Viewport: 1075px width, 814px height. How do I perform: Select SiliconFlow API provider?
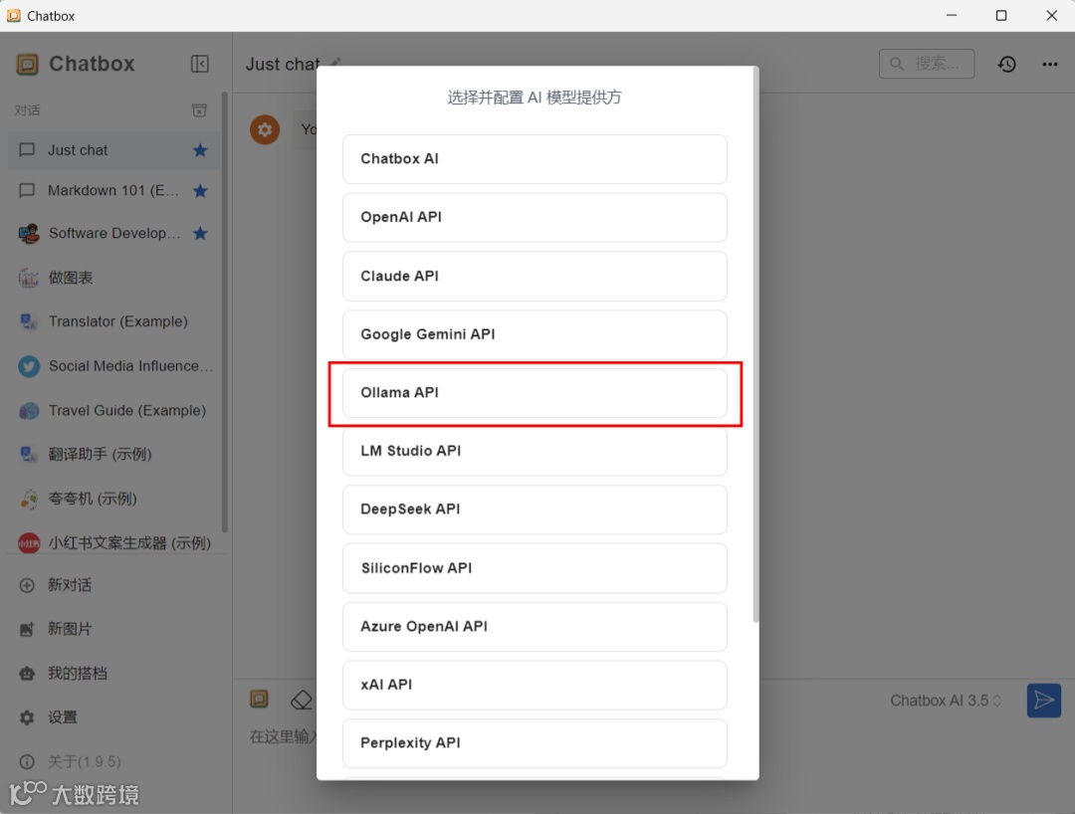(x=535, y=568)
